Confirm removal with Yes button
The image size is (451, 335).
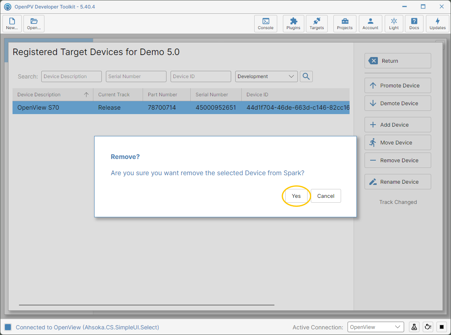(296, 196)
